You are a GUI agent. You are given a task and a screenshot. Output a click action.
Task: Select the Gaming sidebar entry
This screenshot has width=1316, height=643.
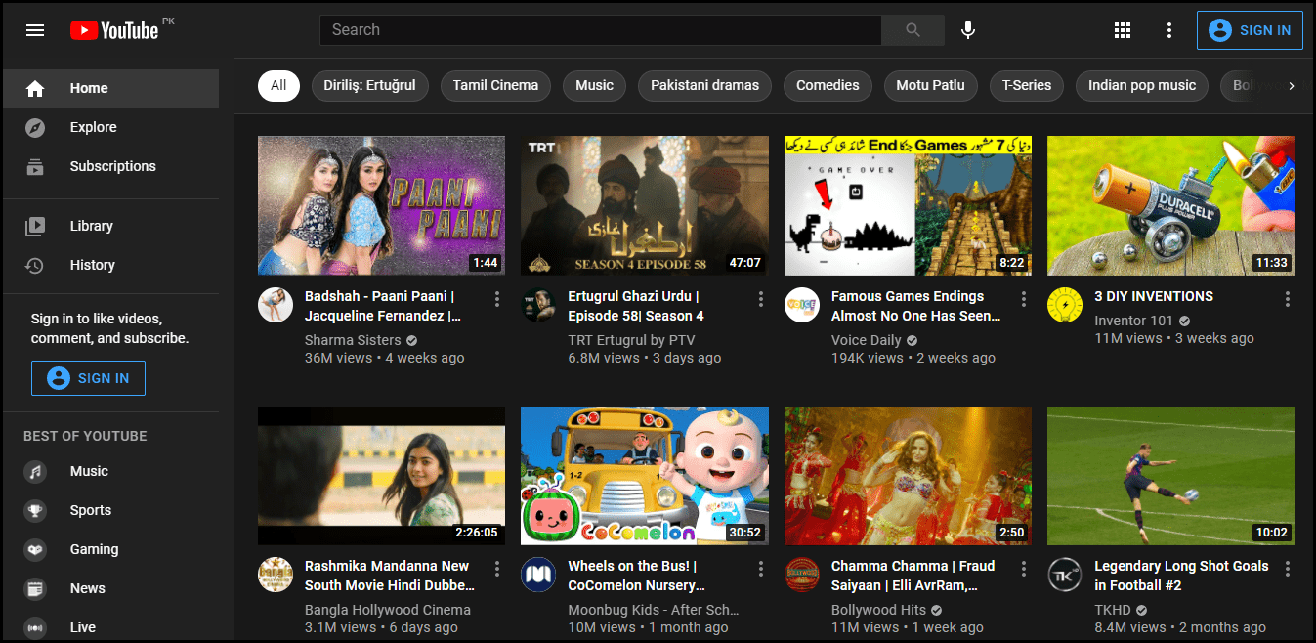(x=94, y=549)
